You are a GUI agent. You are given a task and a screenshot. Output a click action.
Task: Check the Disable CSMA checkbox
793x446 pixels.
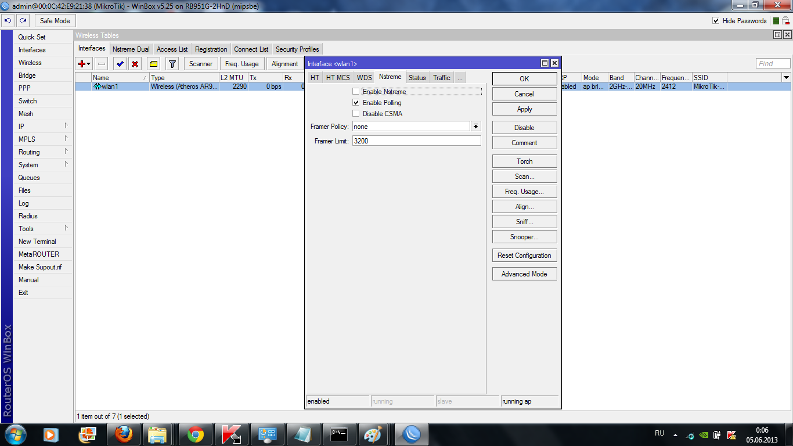pos(356,114)
